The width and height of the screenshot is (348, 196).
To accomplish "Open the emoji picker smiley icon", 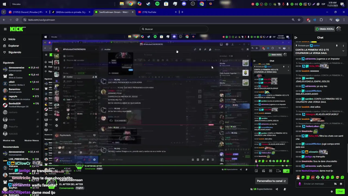I will (341, 184).
